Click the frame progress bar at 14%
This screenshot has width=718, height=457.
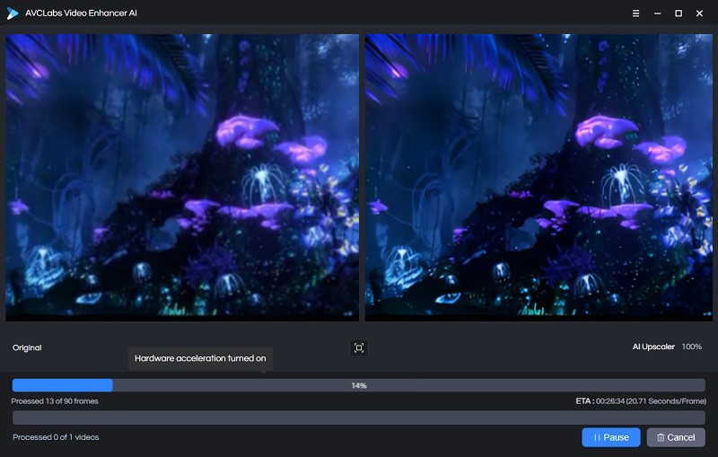tap(358, 385)
